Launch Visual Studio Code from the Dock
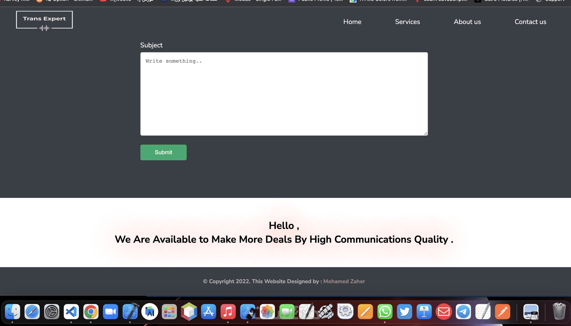Image resolution: width=571 pixels, height=326 pixels. click(x=71, y=312)
